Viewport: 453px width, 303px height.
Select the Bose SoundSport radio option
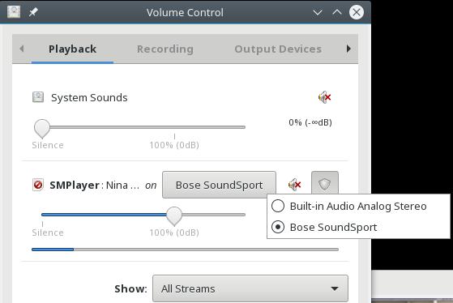(x=324, y=227)
